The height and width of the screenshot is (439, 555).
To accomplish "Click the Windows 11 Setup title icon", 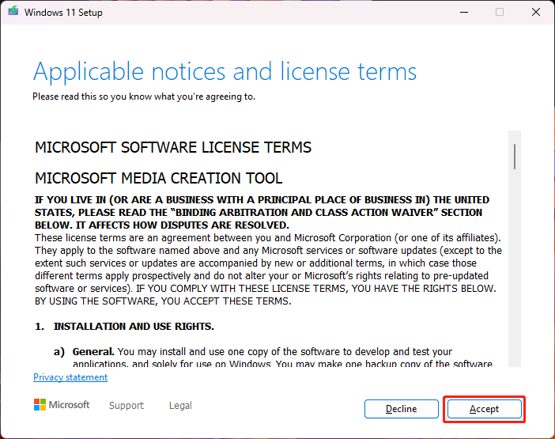I will [13, 11].
